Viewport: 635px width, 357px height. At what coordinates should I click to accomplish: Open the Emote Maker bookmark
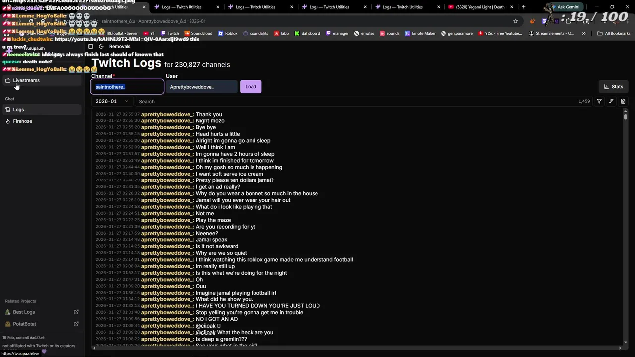coord(420,33)
